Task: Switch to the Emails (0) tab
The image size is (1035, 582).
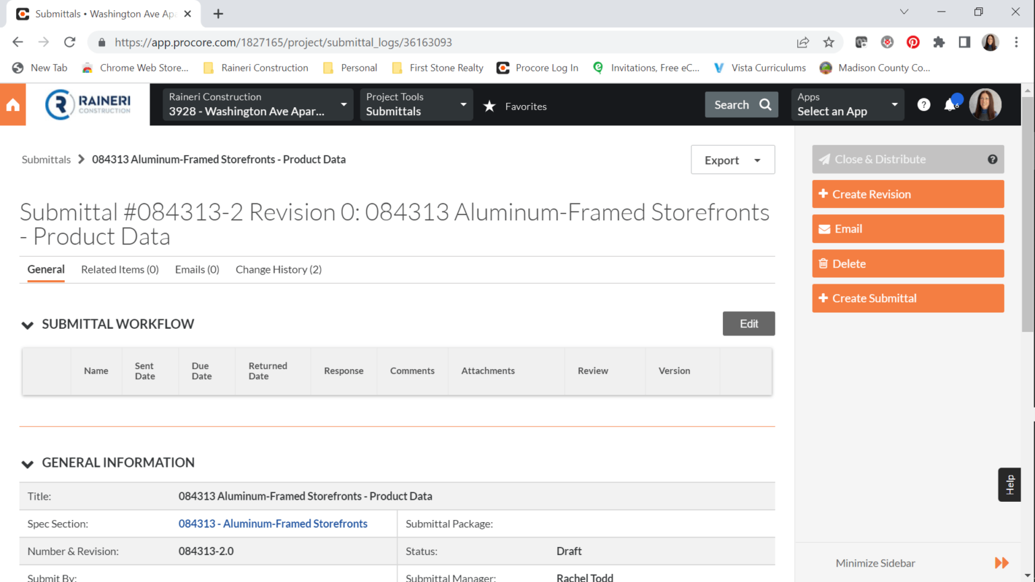Action: point(197,269)
